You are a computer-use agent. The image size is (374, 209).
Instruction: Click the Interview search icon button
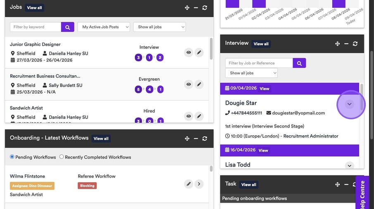[x=299, y=63]
